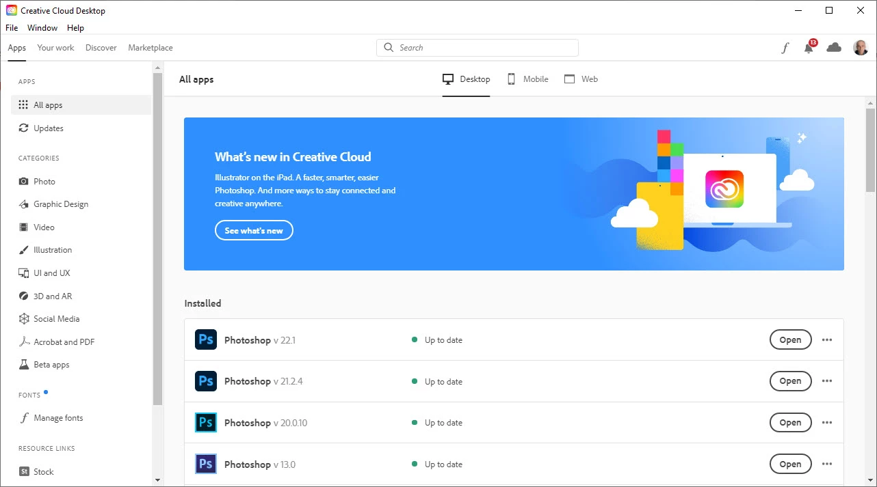Image resolution: width=877 pixels, height=487 pixels.
Task: Click See what's new button
Action: tap(254, 231)
